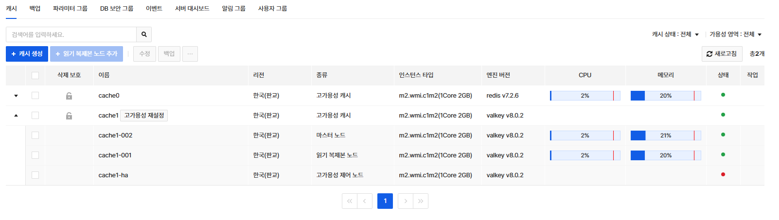The image size is (779, 220).
Task: Click the 새로고침 refresh button
Action: click(722, 54)
